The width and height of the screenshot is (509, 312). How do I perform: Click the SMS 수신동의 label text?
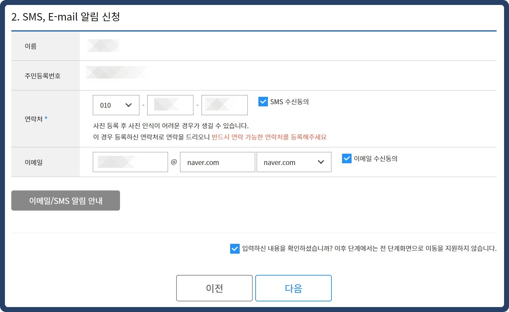(x=288, y=101)
